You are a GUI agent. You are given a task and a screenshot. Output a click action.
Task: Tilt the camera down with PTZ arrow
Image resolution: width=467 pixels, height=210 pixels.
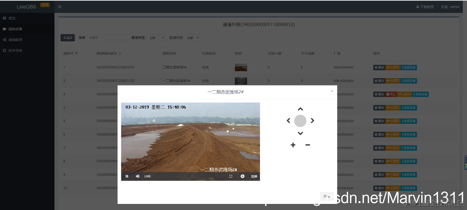(300, 133)
